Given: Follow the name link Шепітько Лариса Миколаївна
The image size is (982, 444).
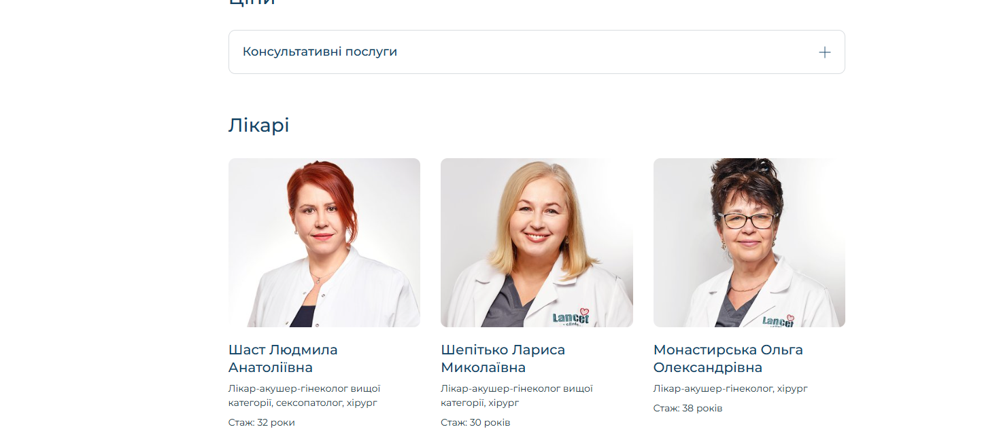Looking at the screenshot, I should [503, 358].
